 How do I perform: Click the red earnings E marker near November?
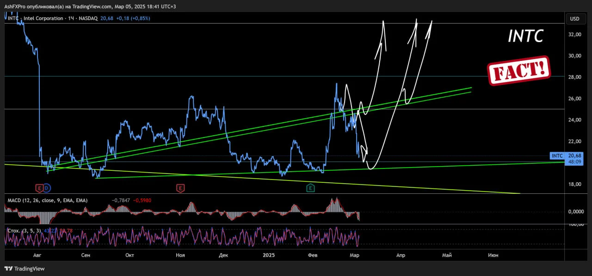click(x=180, y=188)
